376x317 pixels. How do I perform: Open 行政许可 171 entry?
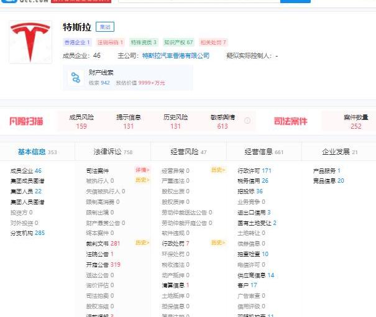click(x=254, y=171)
